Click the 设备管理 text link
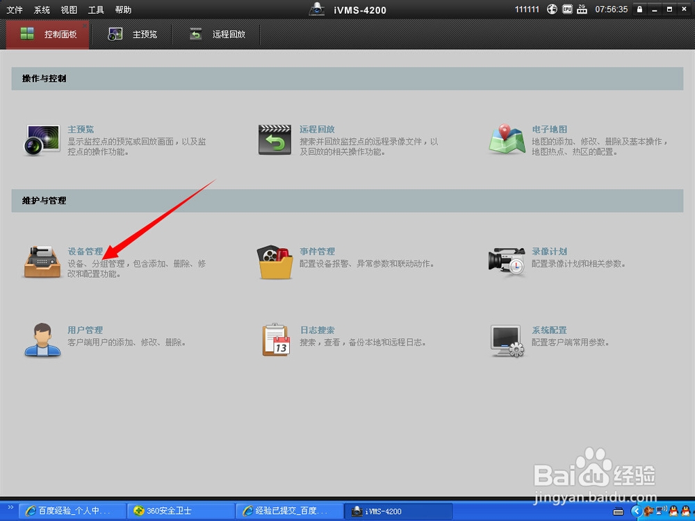 coord(86,251)
